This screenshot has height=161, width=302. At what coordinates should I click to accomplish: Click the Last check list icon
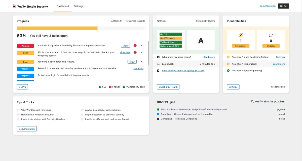click(x=158, y=64)
